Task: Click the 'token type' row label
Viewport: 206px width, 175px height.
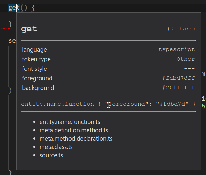Action: (36, 59)
